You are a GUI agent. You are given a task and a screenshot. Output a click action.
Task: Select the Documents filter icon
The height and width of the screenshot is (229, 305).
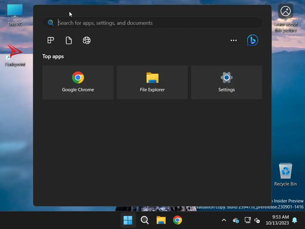point(69,40)
